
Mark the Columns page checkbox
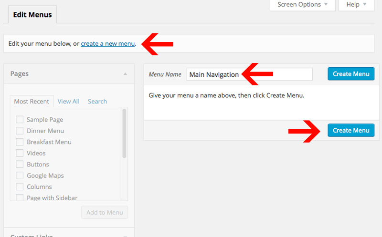click(20, 187)
